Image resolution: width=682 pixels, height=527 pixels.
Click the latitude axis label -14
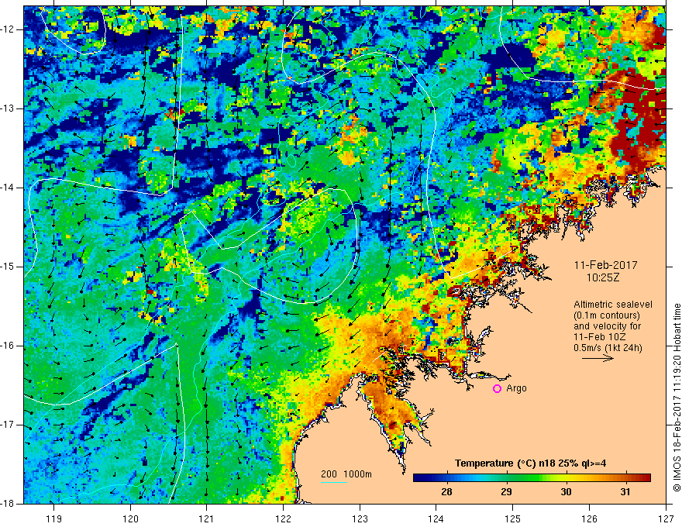pyautogui.click(x=8, y=188)
